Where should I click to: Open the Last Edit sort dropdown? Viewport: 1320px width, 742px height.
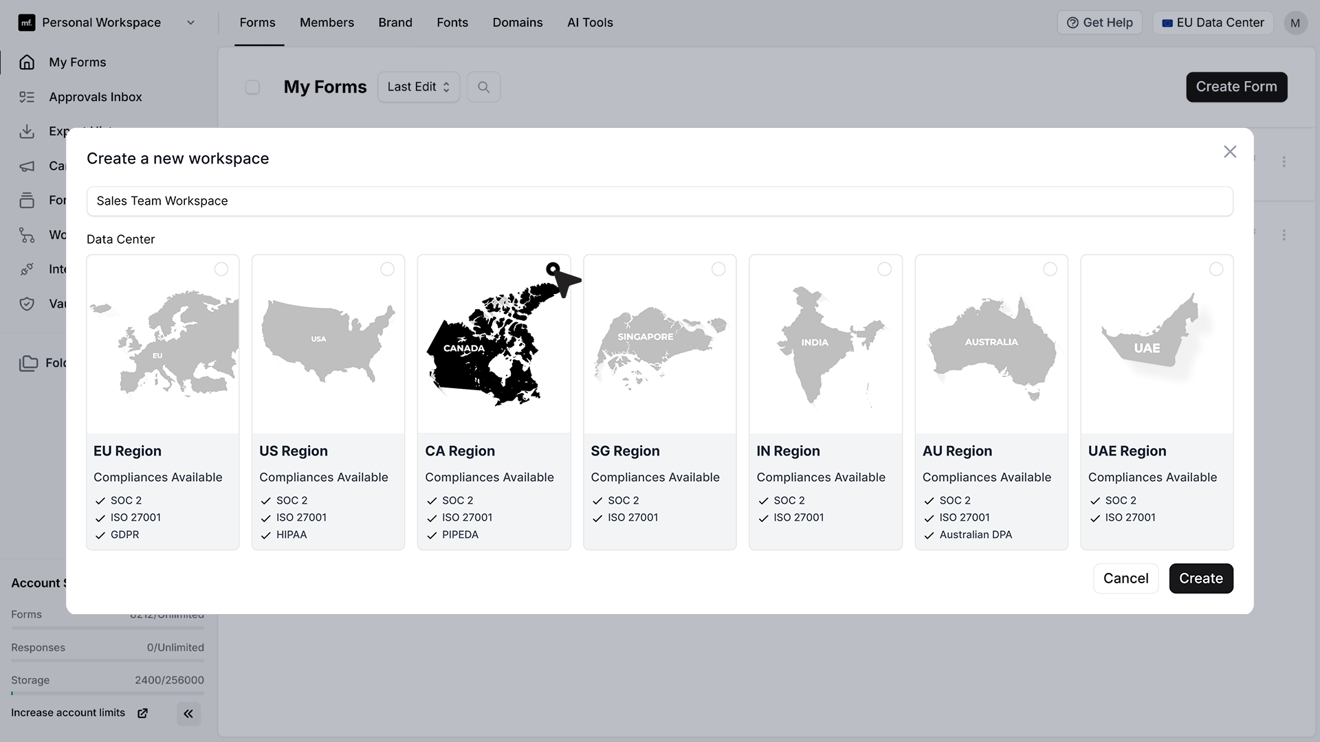(418, 87)
